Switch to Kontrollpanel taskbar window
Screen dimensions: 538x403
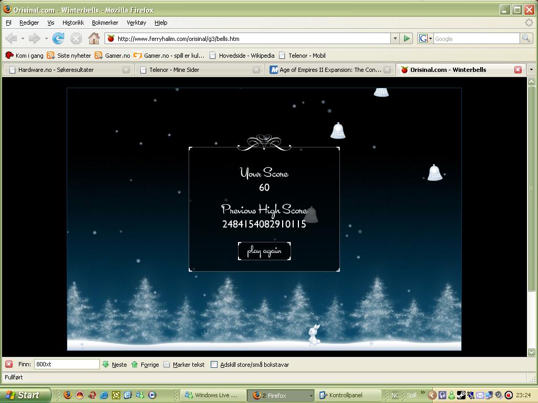[348, 395]
